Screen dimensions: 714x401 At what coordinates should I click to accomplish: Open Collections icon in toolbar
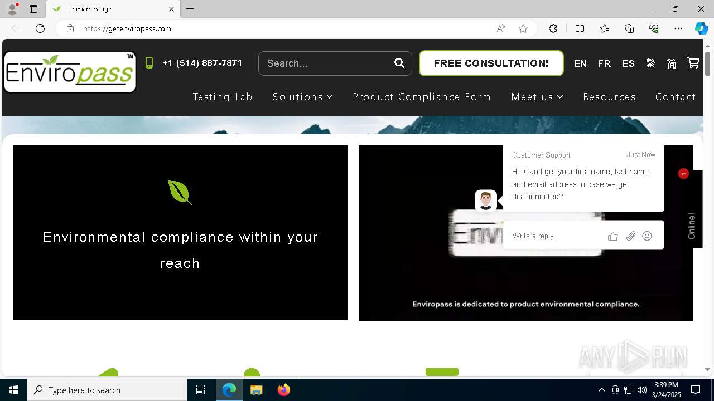[x=629, y=28]
